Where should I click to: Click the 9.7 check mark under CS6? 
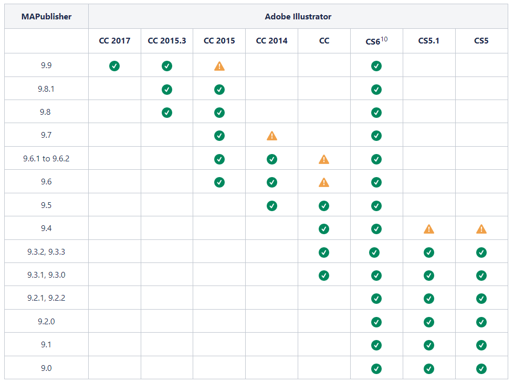376,136
